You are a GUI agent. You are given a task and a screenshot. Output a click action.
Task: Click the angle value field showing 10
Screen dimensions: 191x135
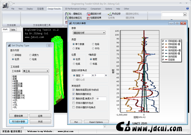pyautogui.click(x=101, y=99)
